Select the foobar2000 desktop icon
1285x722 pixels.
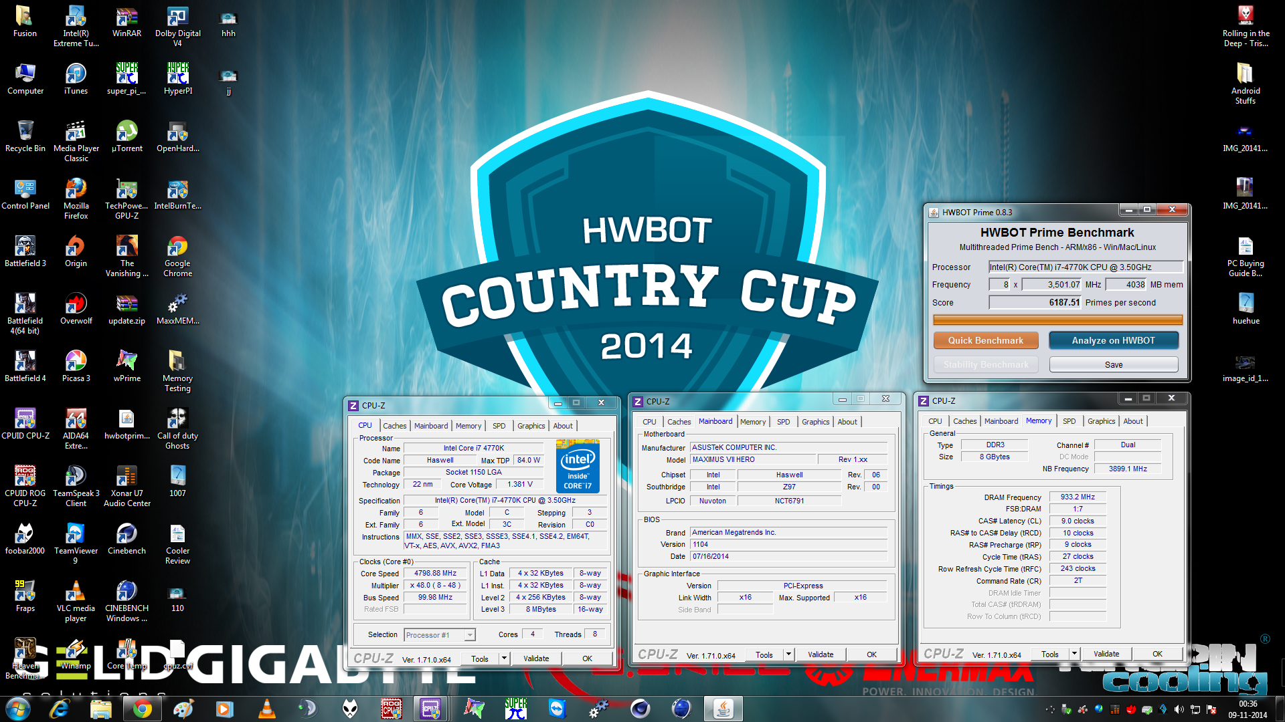click(x=25, y=539)
